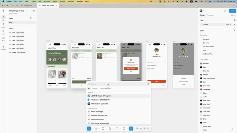Select the Design mode toggle in toolbar
237x133 pixels.
point(141,129)
